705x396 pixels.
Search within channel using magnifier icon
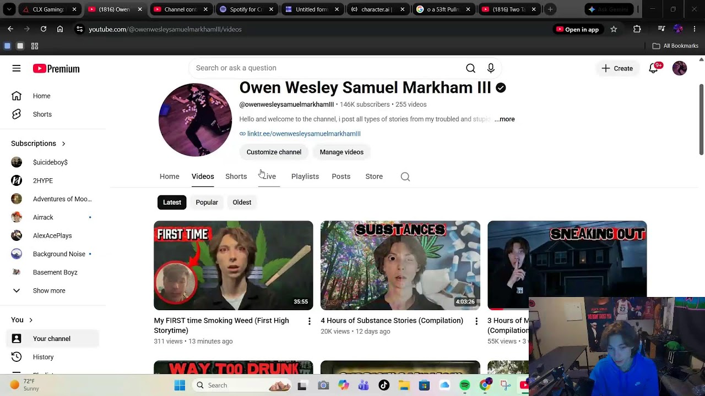click(x=405, y=177)
